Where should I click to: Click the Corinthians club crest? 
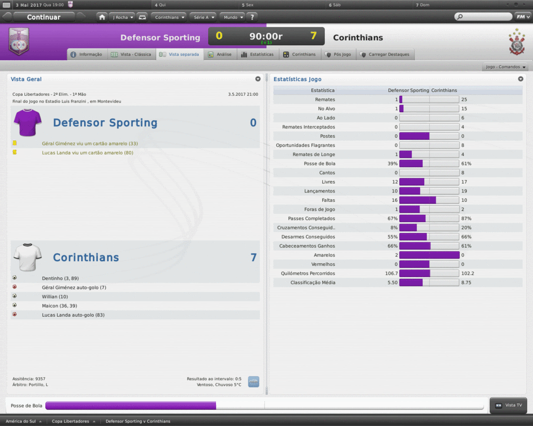coord(516,42)
